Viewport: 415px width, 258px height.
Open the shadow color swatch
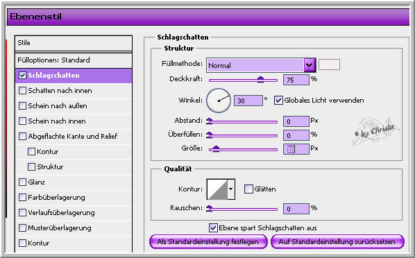click(x=329, y=64)
